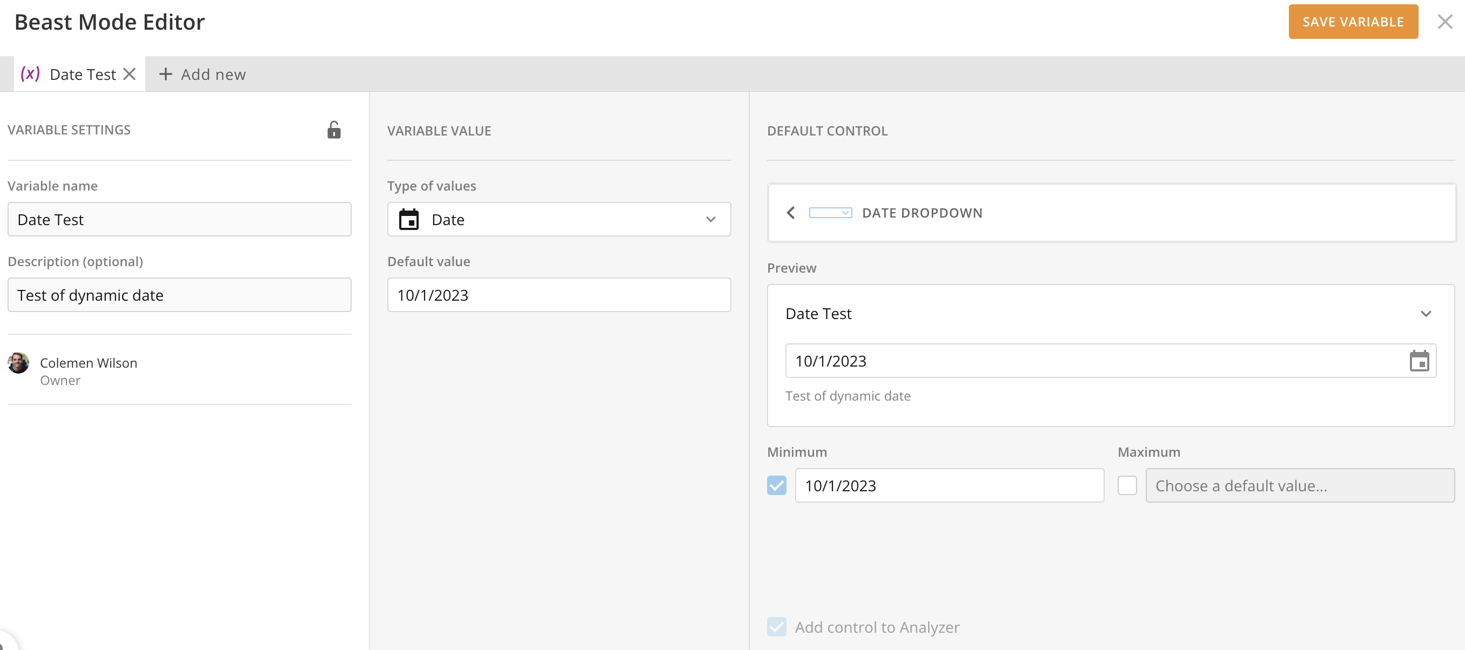Screen dimensions: 1465x650
Task: Click the Save Variable button
Action: point(1353,22)
